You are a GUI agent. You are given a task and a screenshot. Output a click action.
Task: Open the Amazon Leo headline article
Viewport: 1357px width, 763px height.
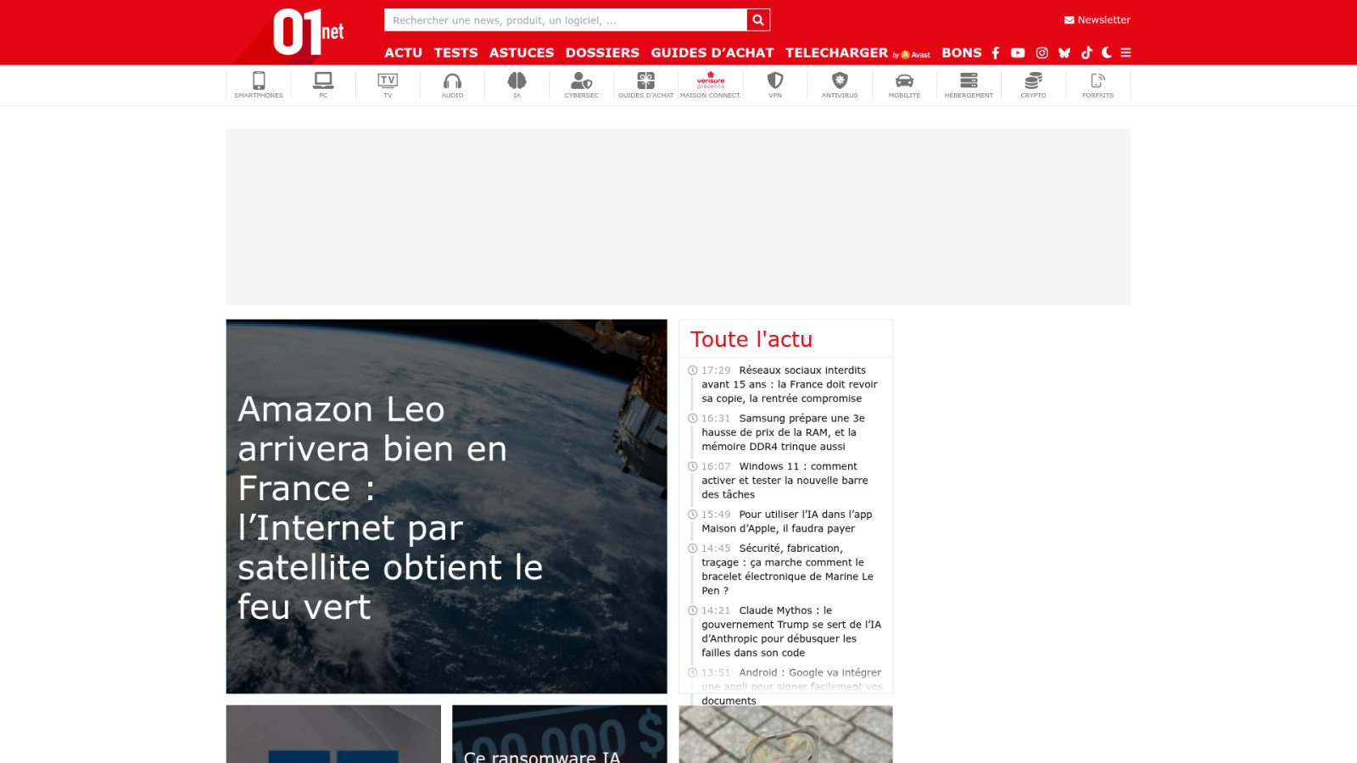click(x=446, y=506)
